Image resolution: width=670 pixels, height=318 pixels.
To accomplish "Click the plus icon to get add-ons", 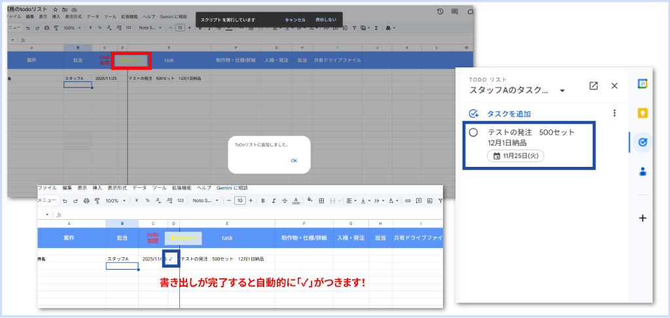I will (642, 218).
